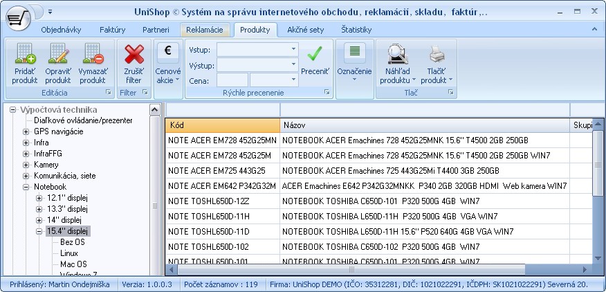Collapse the ribbon with the chevron

pos(594,29)
